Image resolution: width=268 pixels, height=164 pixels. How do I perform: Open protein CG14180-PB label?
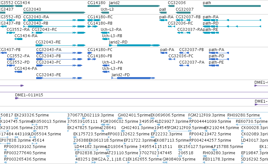[100, 56]
